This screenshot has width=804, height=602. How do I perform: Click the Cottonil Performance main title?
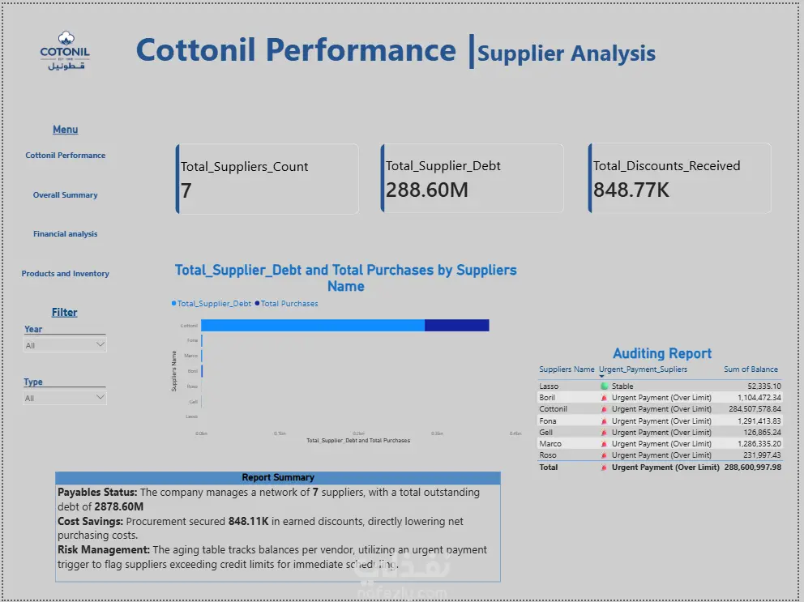[296, 50]
